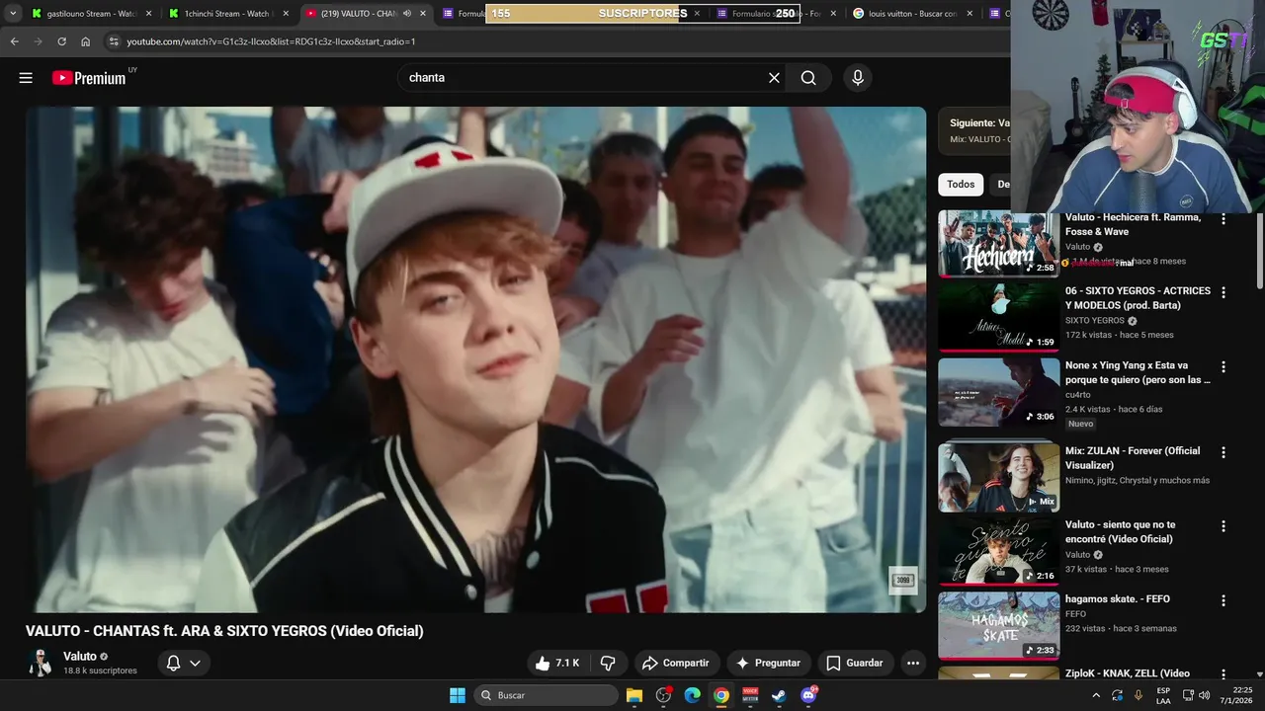Open Windows Start menu
Viewport: 1265px width, 711px height.
click(x=458, y=695)
